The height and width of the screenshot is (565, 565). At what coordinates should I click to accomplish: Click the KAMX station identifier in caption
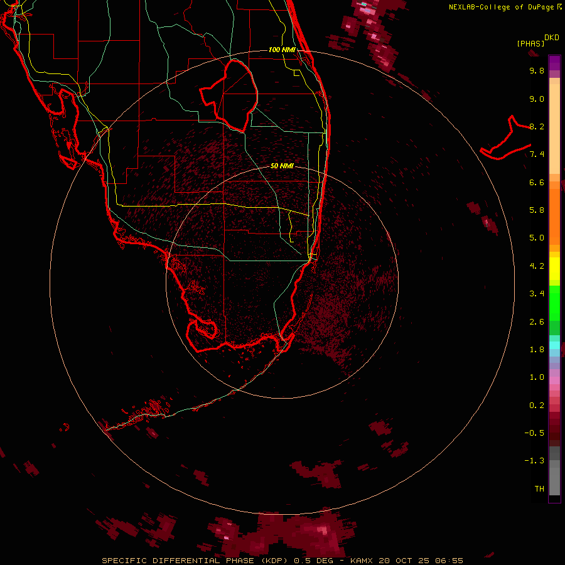[x=362, y=561]
